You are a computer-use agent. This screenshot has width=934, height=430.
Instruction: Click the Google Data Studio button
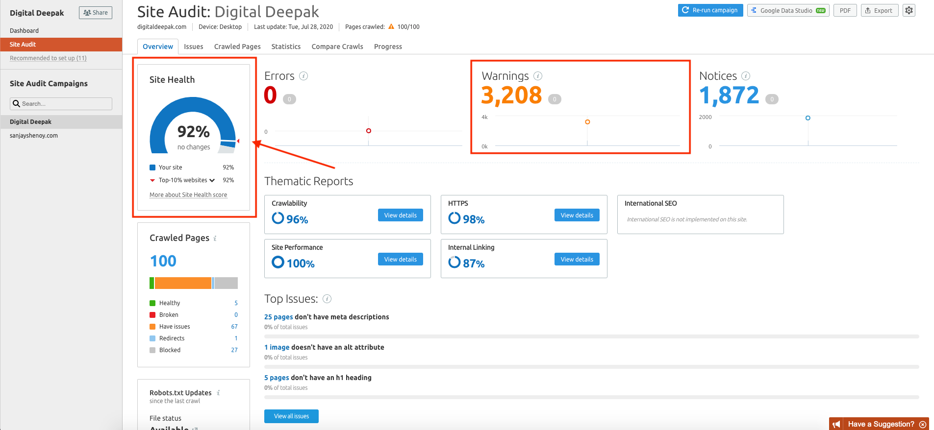[x=788, y=10]
